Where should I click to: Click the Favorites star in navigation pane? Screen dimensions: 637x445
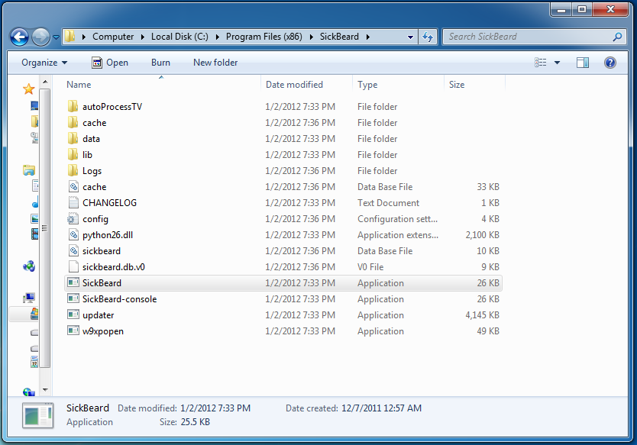(x=28, y=89)
